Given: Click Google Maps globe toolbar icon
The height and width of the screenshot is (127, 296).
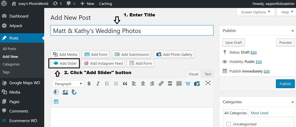Looking at the screenshot, I should [74, 92].
